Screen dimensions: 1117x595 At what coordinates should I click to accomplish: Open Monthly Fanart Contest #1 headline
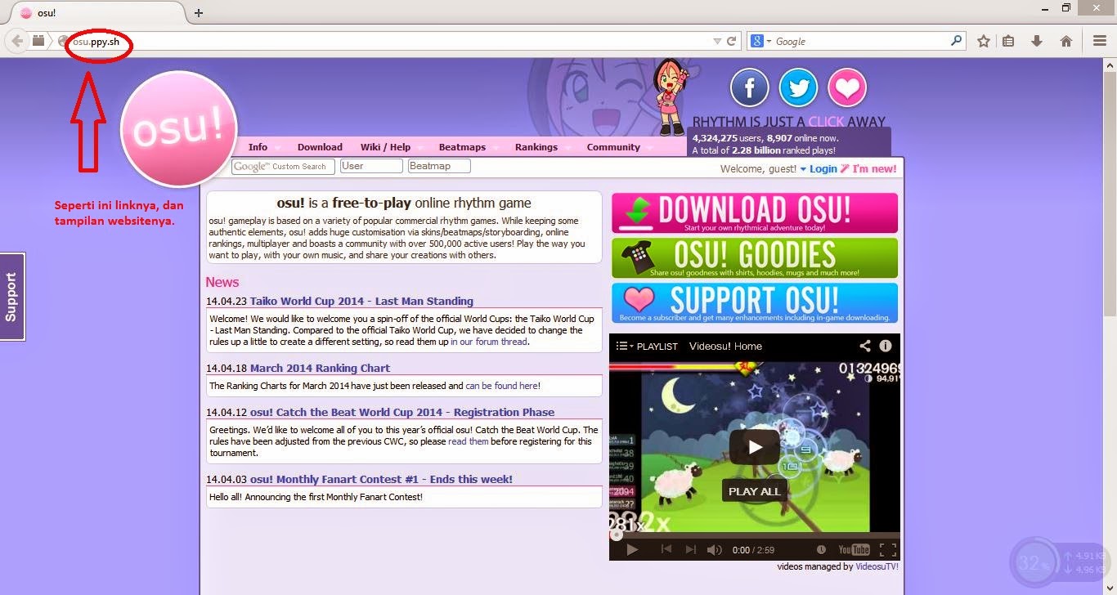coord(381,479)
